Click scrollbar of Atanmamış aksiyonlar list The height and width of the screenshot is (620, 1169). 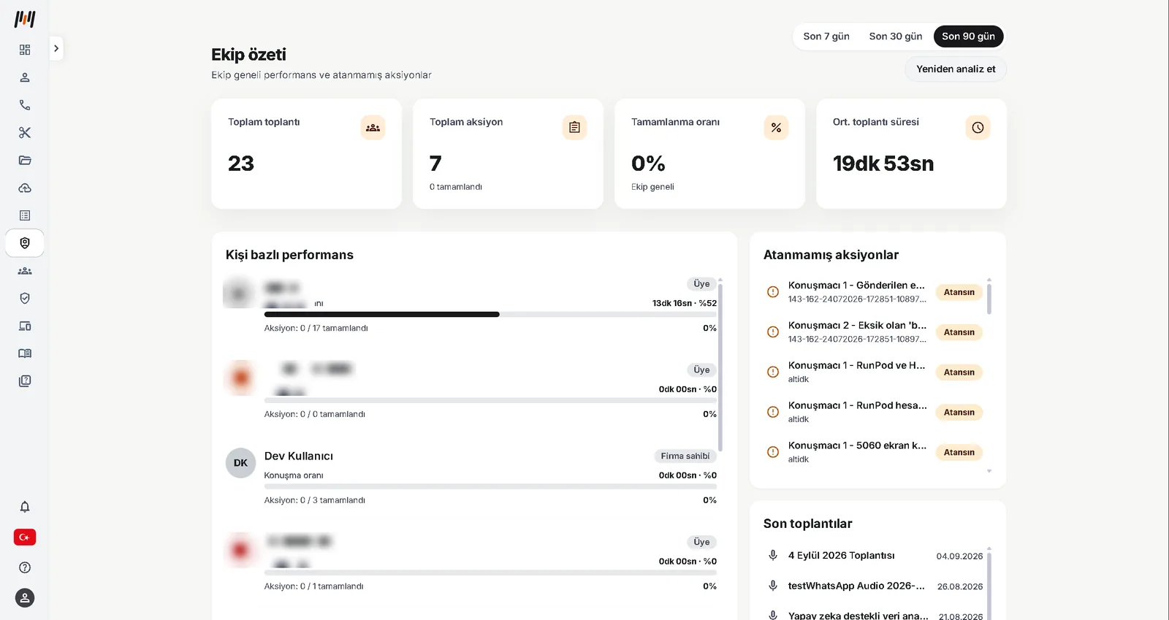[x=989, y=299]
